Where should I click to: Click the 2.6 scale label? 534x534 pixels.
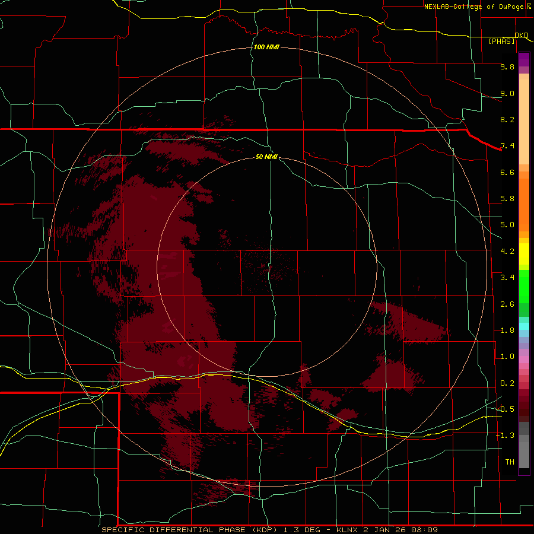pos(507,304)
